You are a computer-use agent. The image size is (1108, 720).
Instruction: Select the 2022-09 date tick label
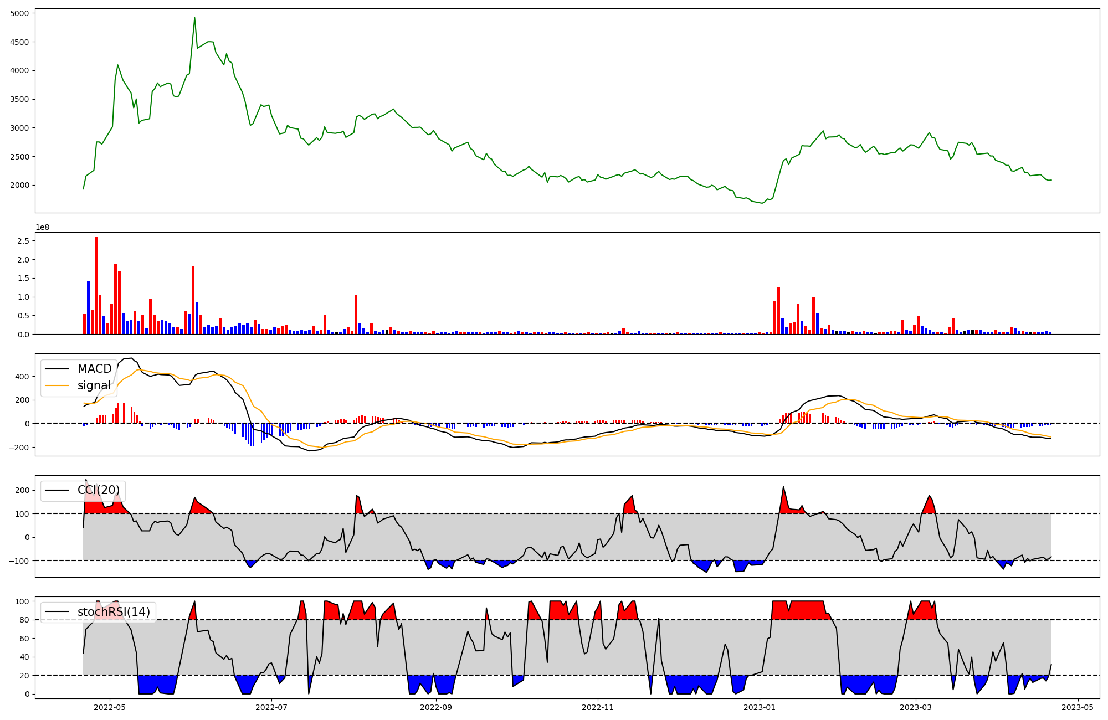437,707
